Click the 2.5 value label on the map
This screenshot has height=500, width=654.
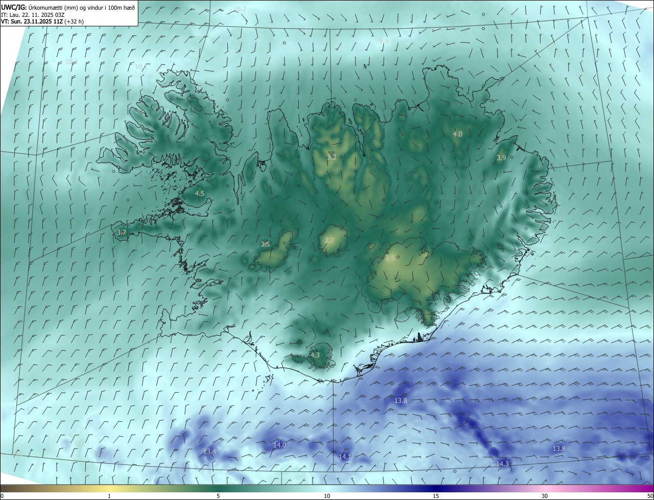(x=390, y=258)
